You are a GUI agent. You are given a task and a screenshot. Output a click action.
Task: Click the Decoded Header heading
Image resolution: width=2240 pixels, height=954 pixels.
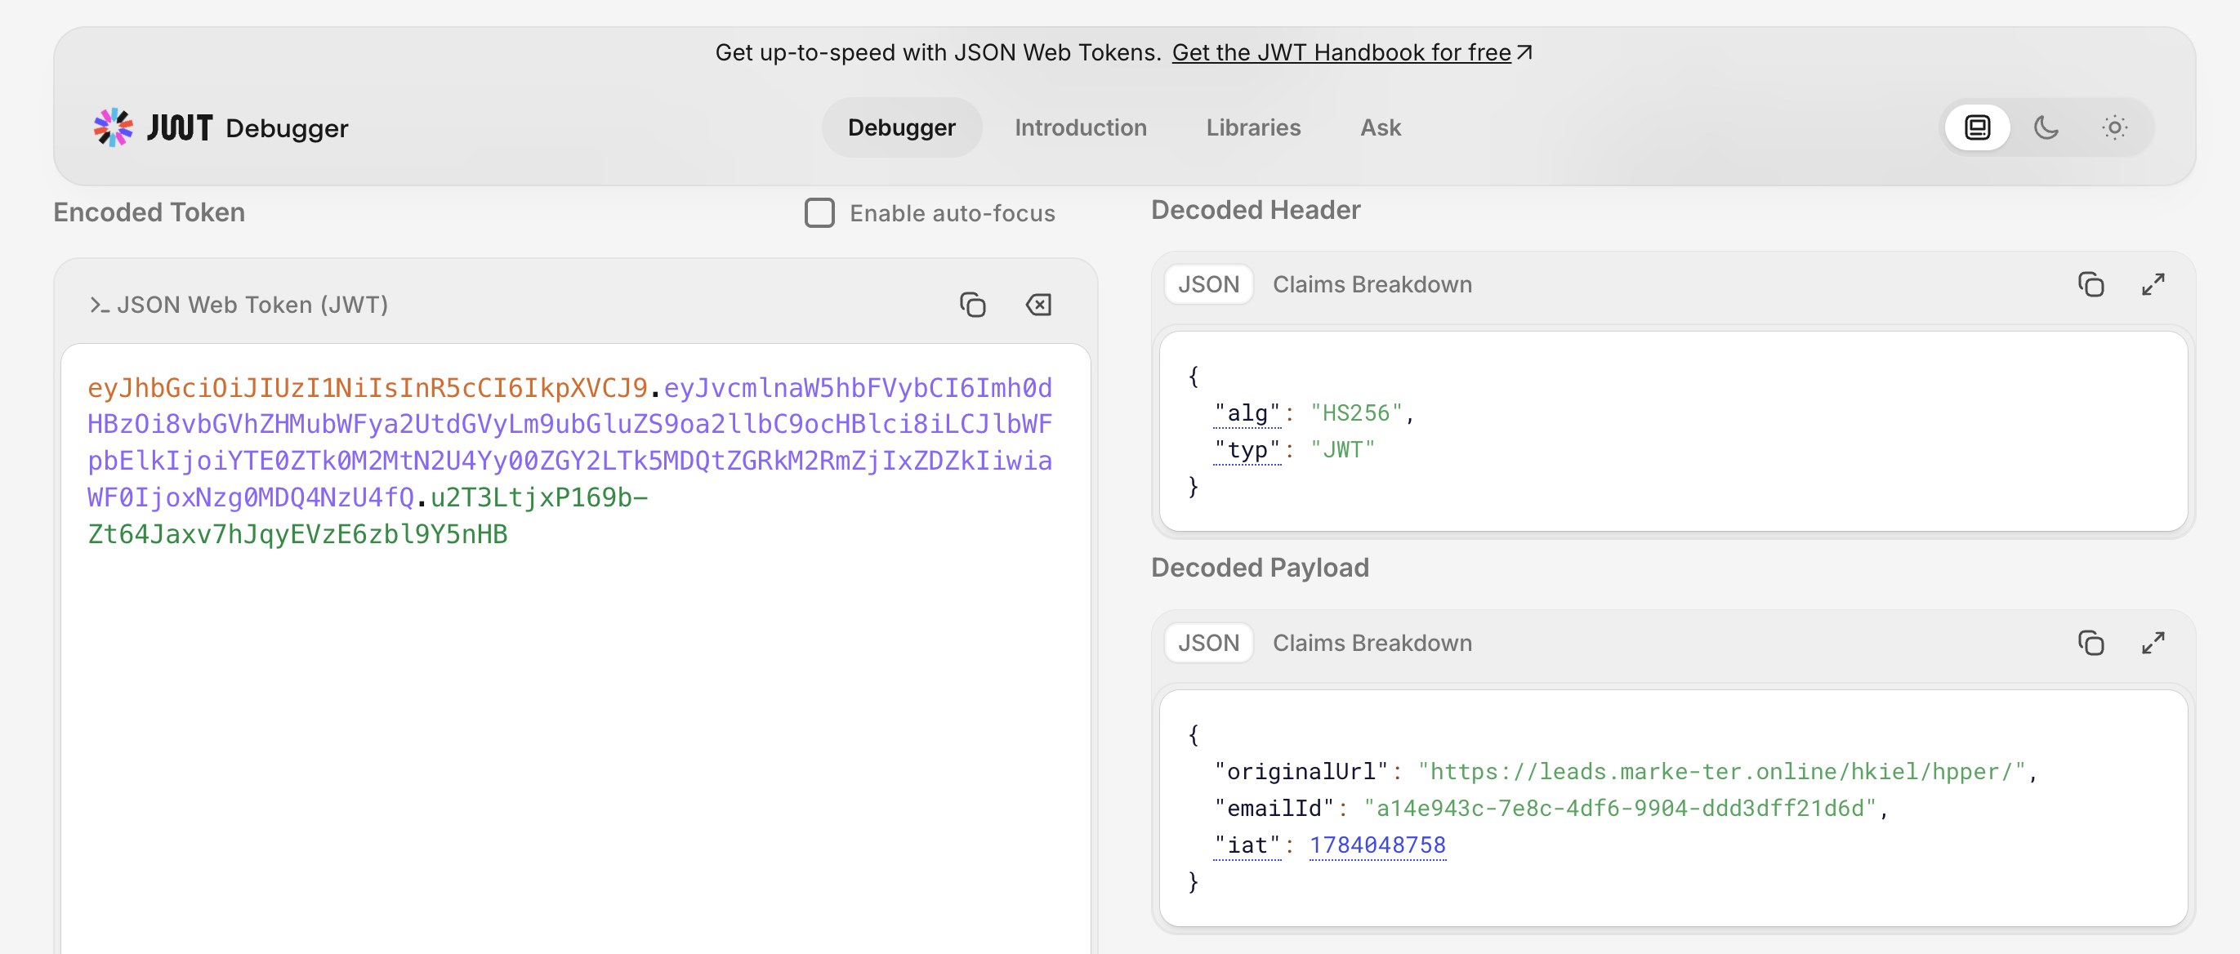pyautogui.click(x=1256, y=210)
